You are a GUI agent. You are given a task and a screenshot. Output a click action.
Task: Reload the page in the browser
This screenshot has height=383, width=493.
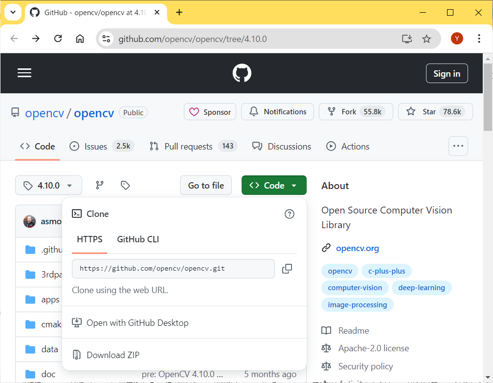58,38
